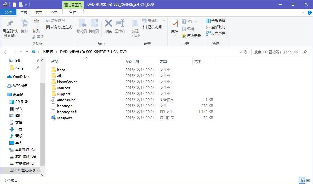Click the Pin to Quick Access icon
This screenshot has width=313, height=184.
click(10, 24)
